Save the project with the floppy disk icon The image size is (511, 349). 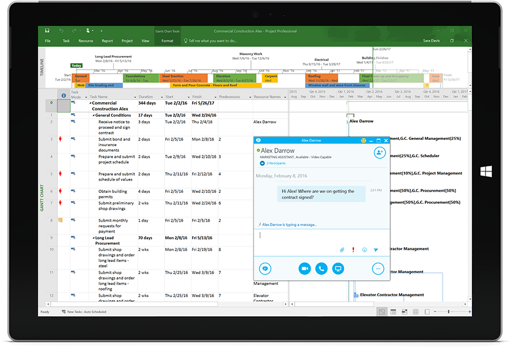click(x=47, y=31)
